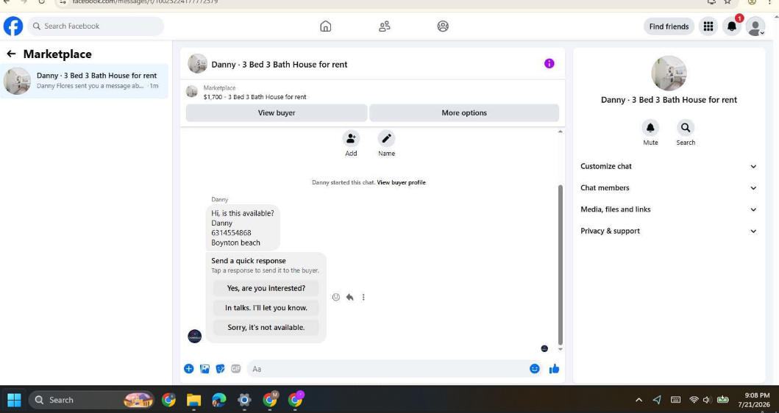779x413 pixels.
Task: Open the Facebook logo home link
Action: (x=13, y=26)
